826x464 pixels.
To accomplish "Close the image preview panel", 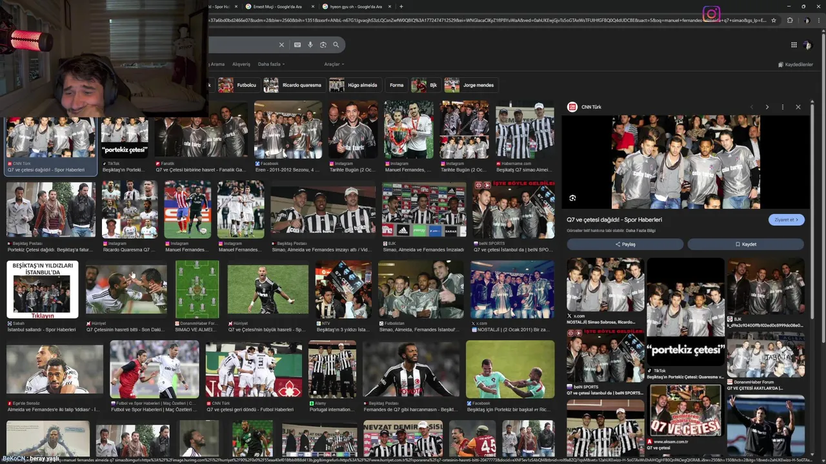I will coord(798,107).
